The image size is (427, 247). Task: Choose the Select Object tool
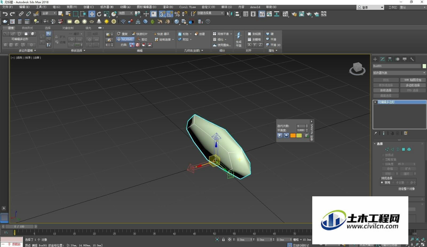(61, 14)
